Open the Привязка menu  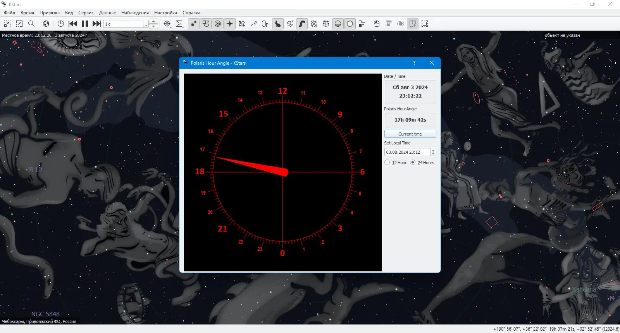tap(50, 13)
